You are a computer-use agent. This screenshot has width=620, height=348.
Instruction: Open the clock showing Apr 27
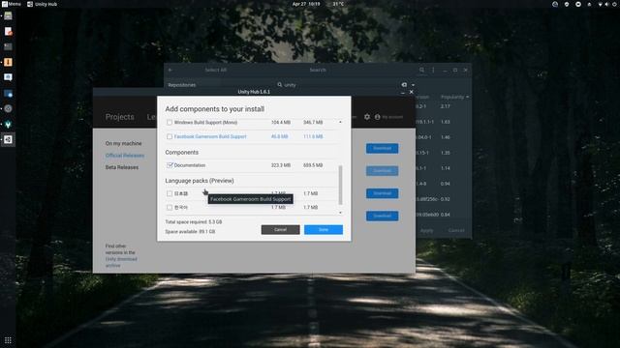click(x=306, y=4)
